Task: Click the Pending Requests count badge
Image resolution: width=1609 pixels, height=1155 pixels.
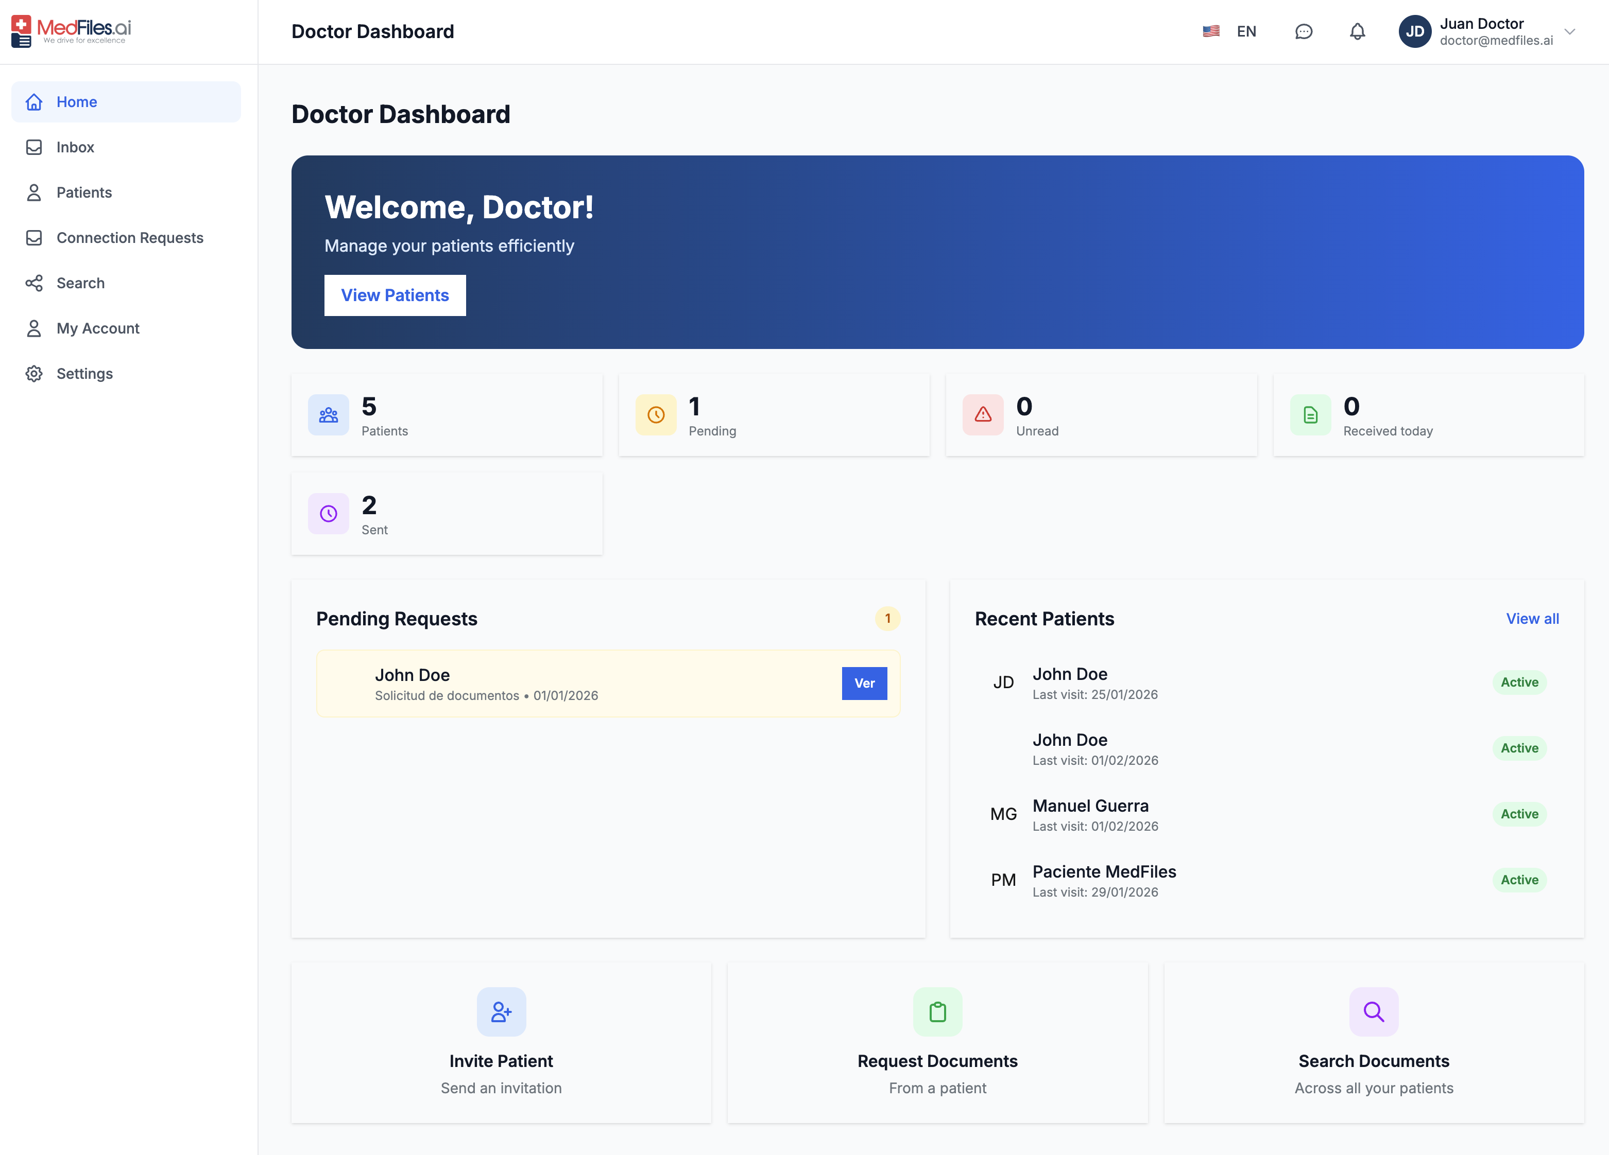Action: (887, 618)
